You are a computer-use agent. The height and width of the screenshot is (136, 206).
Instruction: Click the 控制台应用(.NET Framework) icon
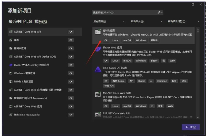pos(11,98)
